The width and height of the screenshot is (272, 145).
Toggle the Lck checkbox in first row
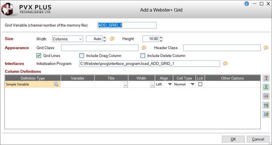(200, 84)
